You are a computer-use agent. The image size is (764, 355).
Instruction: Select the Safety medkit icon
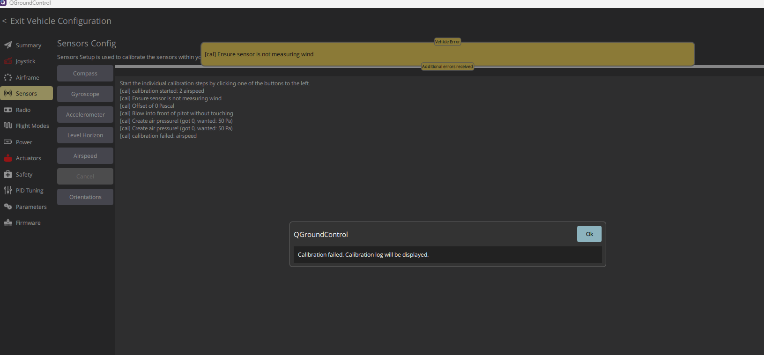[x=8, y=174]
